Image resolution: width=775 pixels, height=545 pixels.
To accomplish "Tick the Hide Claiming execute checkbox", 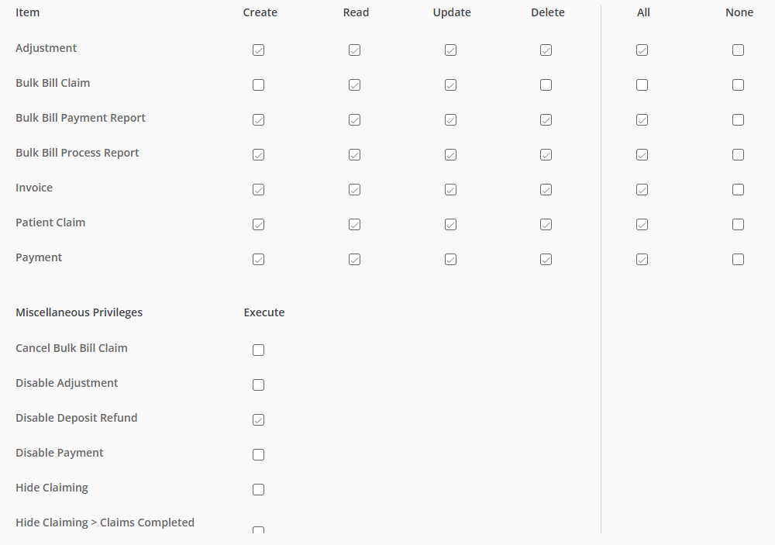I will click(x=259, y=490).
